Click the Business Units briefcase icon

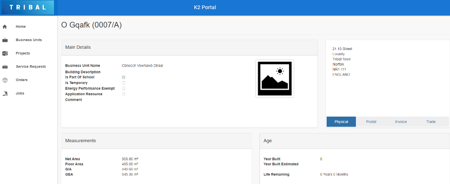[5, 40]
